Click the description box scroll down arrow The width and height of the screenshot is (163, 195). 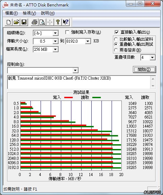(x=153, y=86)
